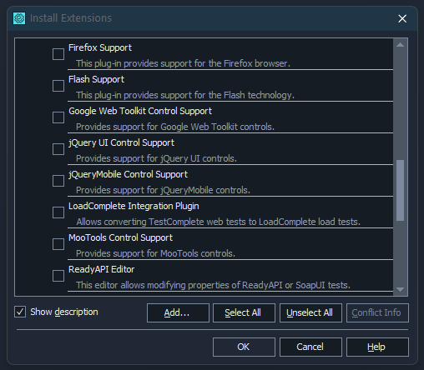Close the Install Extensions dialog

(x=402, y=18)
